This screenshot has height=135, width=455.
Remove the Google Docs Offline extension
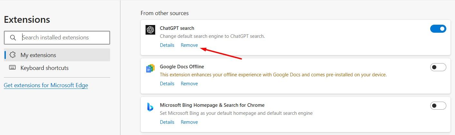(x=189, y=84)
